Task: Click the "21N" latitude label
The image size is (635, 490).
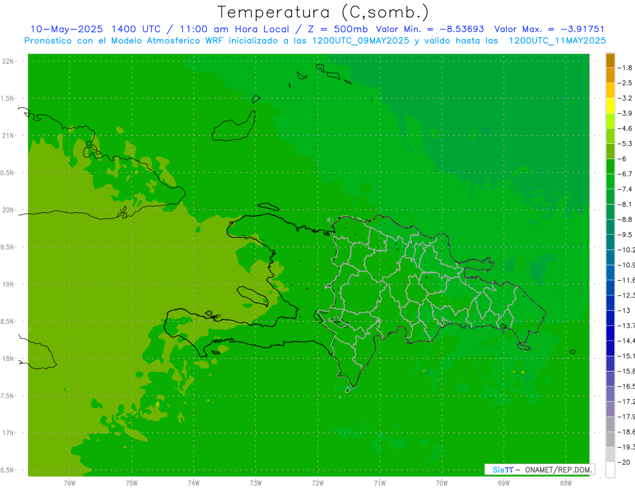Action: click(x=8, y=136)
